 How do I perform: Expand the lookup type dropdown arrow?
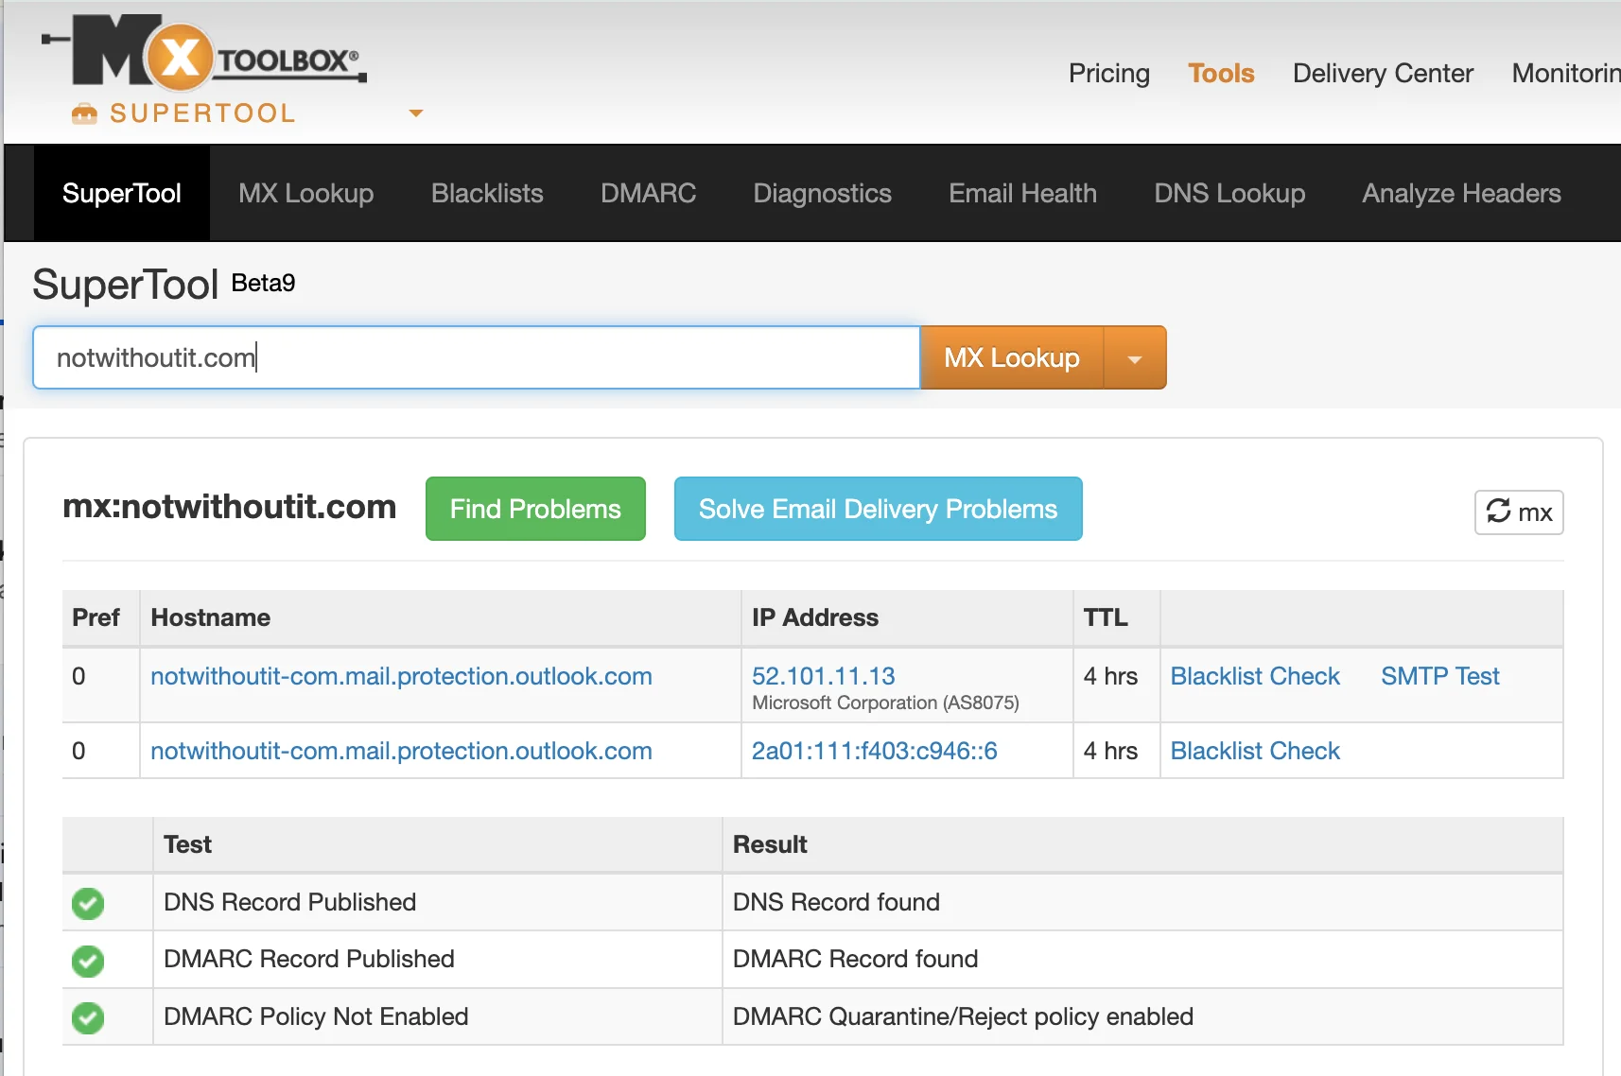pyautogui.click(x=1135, y=357)
